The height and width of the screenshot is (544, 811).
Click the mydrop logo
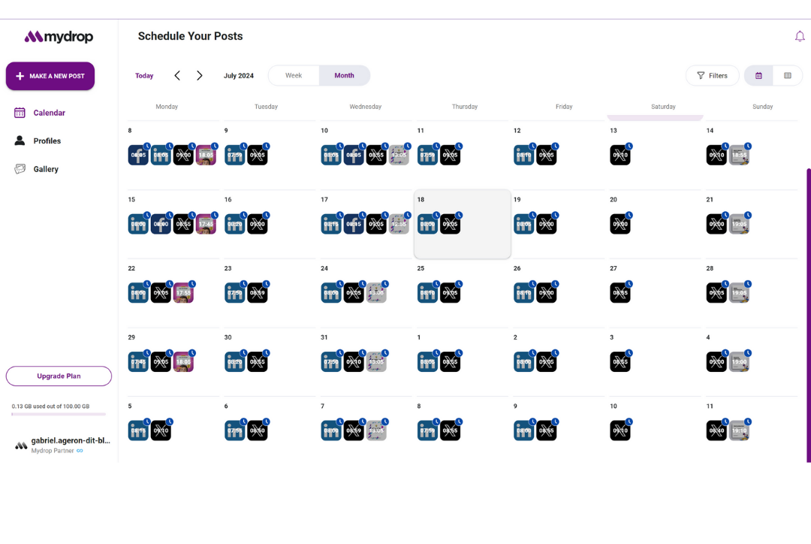point(59,36)
